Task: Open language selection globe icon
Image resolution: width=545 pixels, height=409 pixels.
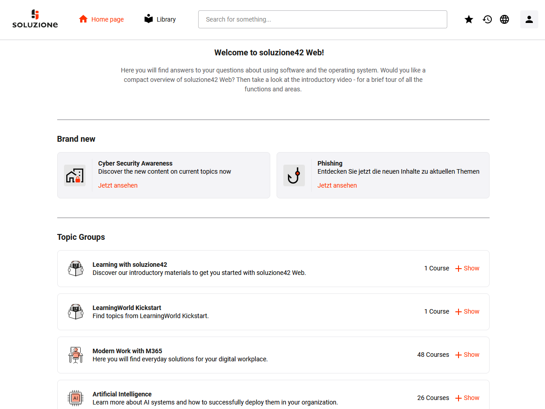Action: coord(504,19)
